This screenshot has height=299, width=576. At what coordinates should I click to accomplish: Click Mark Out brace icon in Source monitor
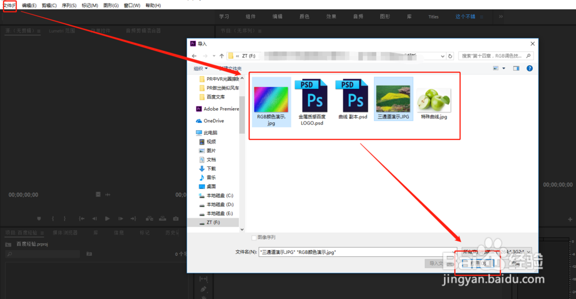65,218
